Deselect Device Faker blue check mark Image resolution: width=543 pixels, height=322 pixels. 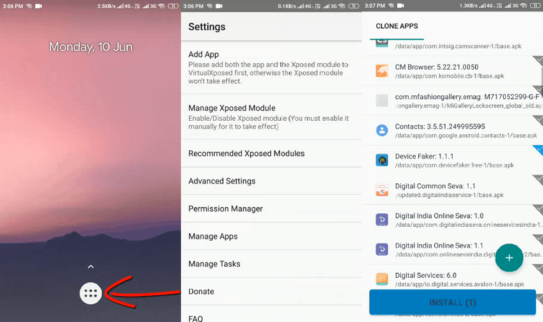pyautogui.click(x=539, y=149)
